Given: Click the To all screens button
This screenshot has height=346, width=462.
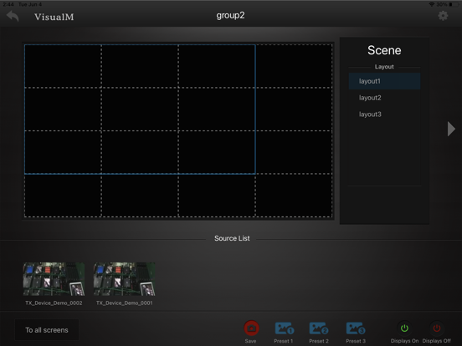Looking at the screenshot, I should click(47, 330).
